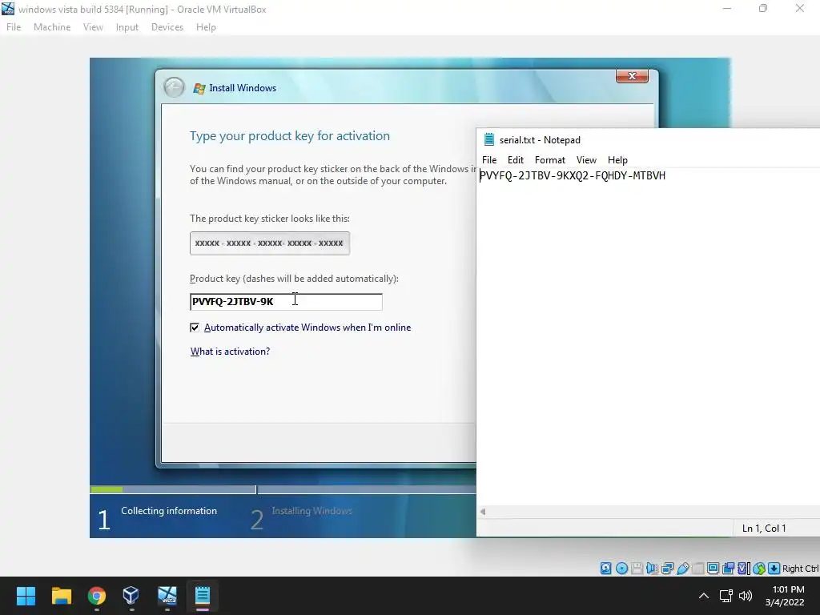Click the USB devices icon in VirtualBox status bar

click(682, 568)
